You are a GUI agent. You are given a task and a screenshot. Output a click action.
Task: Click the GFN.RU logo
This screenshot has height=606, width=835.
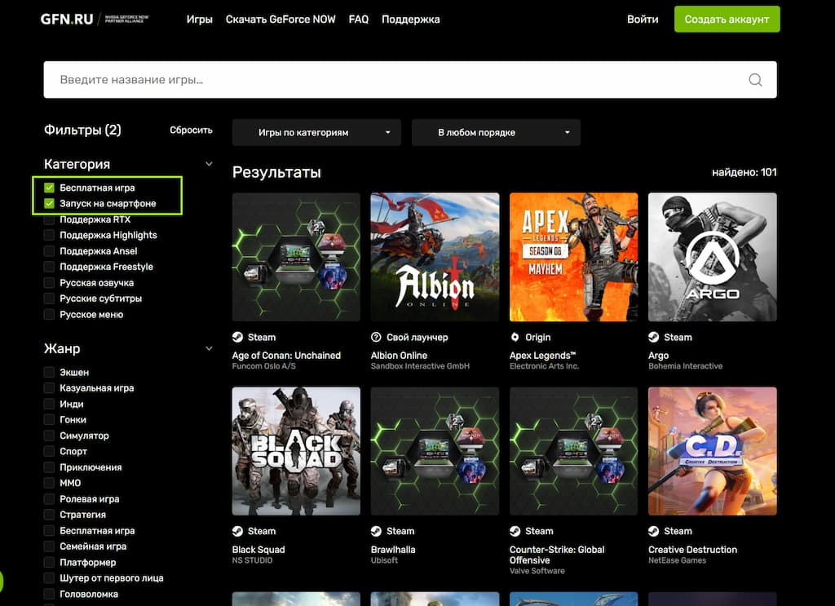(67, 20)
